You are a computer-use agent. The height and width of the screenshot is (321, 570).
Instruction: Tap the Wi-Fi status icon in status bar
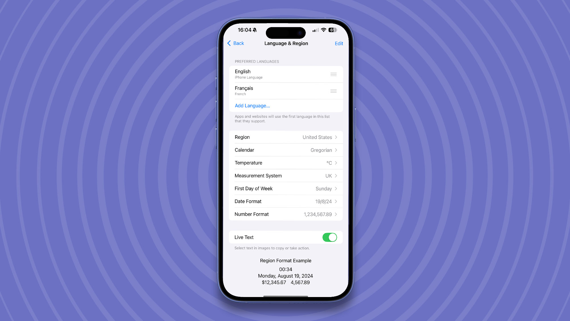point(323,30)
